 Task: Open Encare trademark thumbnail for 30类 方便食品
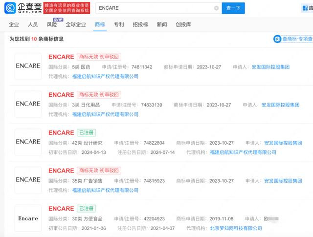coord(28,218)
